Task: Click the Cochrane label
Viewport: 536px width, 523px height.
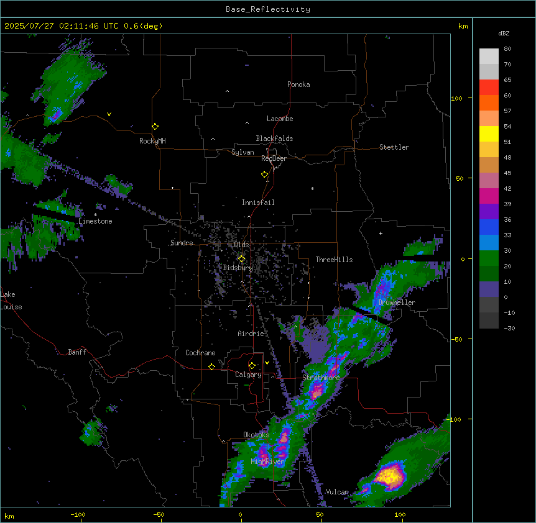Action: coord(200,353)
